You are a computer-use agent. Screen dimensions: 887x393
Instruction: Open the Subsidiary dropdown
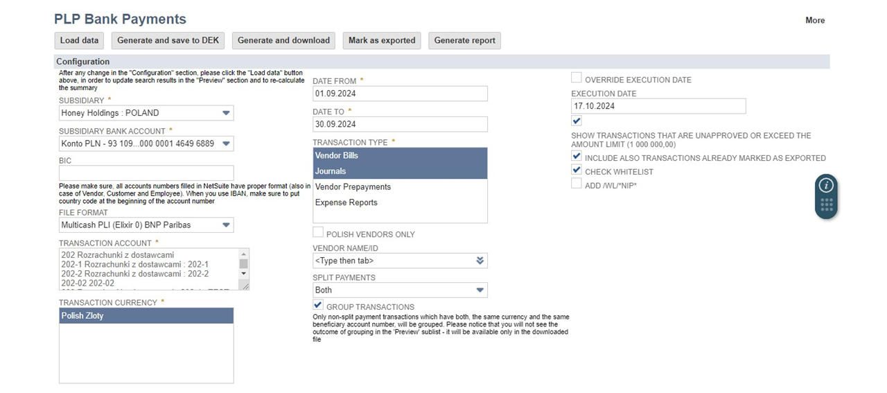tap(226, 113)
